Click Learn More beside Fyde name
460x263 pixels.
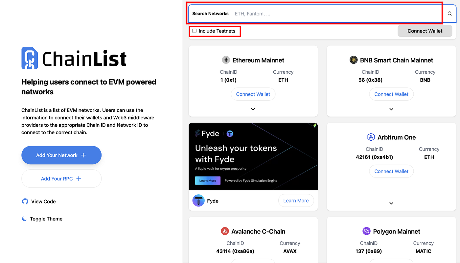(296, 201)
